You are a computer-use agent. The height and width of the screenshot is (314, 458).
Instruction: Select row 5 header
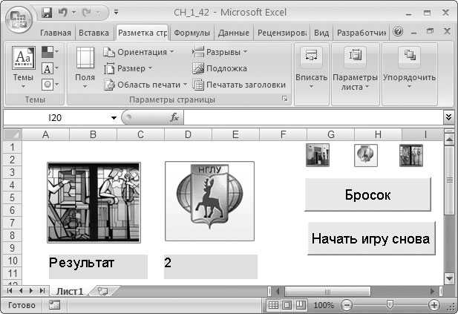tap(13, 197)
